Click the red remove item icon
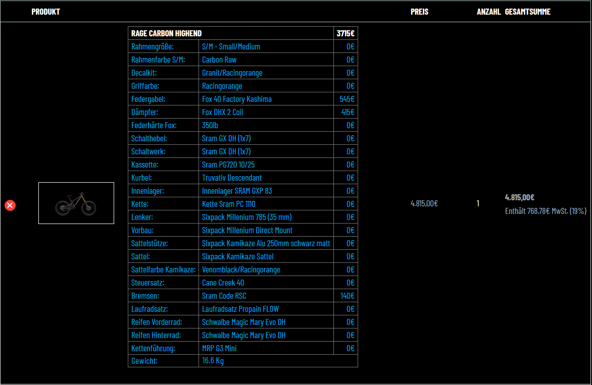The image size is (592, 385). [10, 205]
